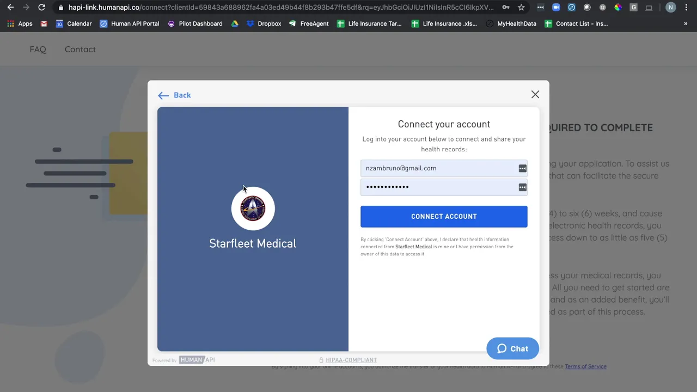Click the gray circle extension icon
Viewport: 697px width, 392px height.
587,8
